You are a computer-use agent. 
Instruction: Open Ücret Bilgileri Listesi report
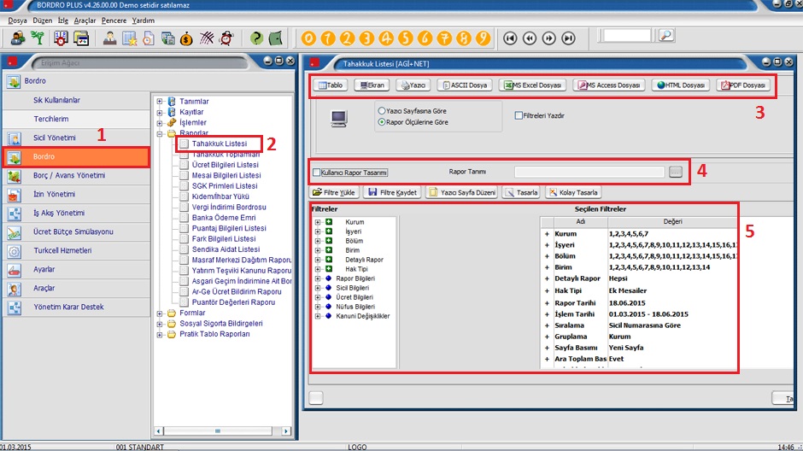(225, 165)
